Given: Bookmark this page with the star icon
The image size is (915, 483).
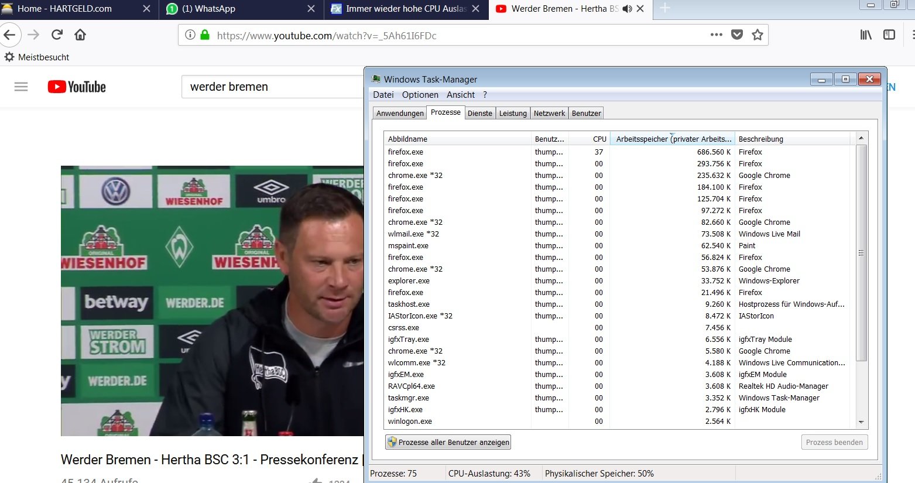Looking at the screenshot, I should tap(758, 35).
